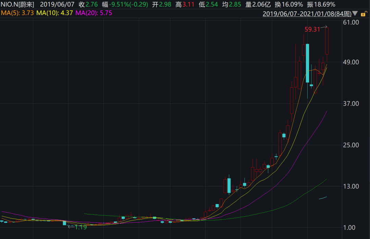
Task: Click the 1.19 low price marker
Action: click(81, 227)
